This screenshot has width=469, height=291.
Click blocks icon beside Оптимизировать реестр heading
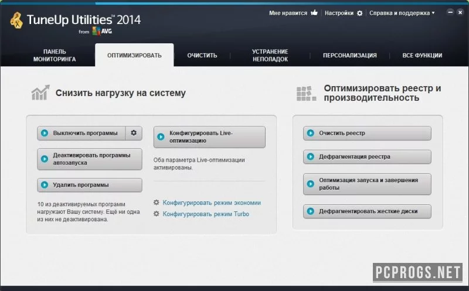click(306, 94)
